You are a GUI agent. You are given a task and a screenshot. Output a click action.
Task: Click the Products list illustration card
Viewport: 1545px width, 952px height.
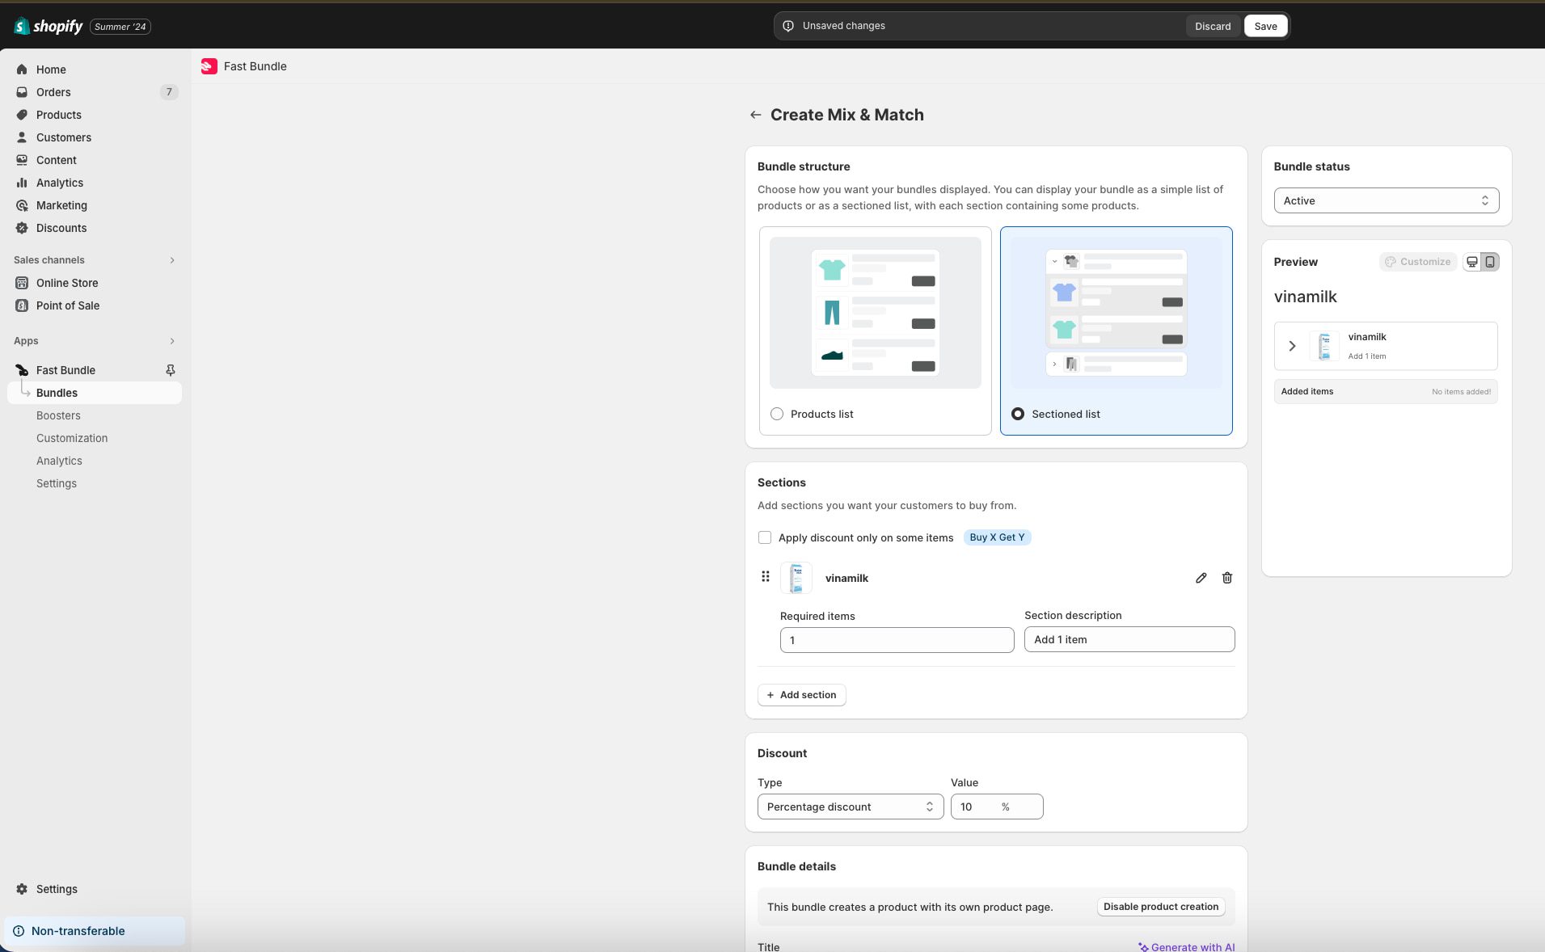876,312
